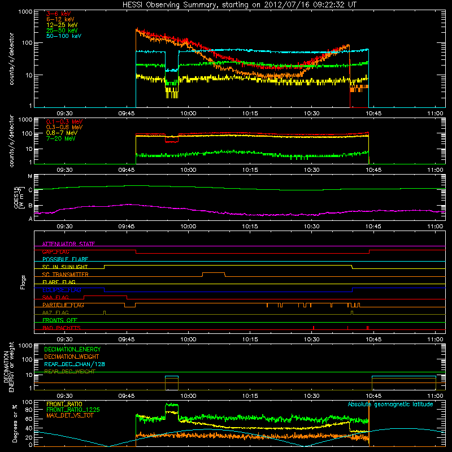Viewport: 452px width, 452px height.
Task: Click the Degrees or % axis label
Action: point(15,423)
